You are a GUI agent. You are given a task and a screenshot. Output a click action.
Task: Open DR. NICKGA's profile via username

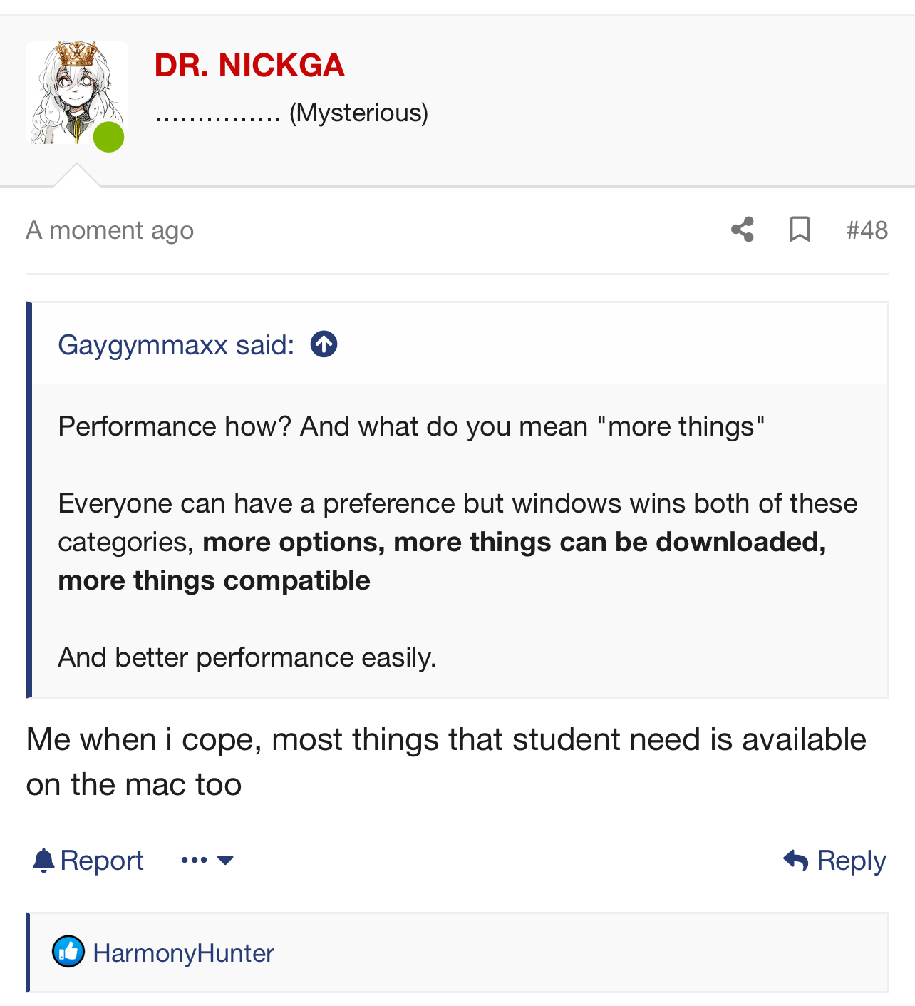[249, 66]
